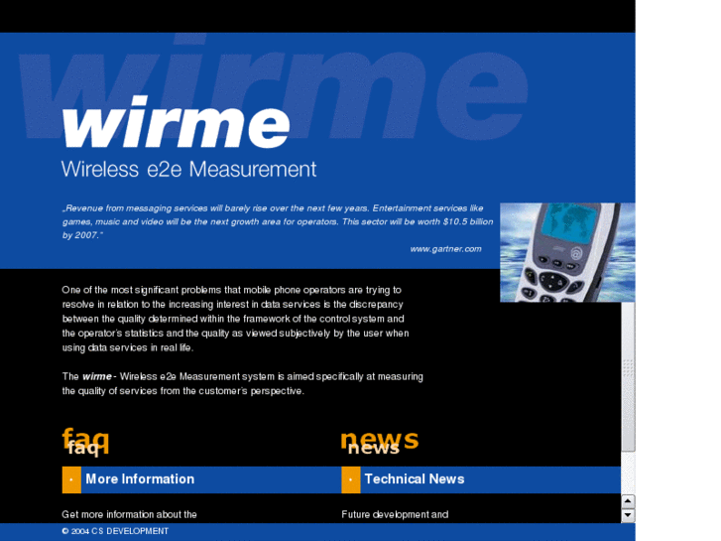The height and width of the screenshot is (541, 721).
Task: Click 'Future development and' text
Action: (395, 514)
